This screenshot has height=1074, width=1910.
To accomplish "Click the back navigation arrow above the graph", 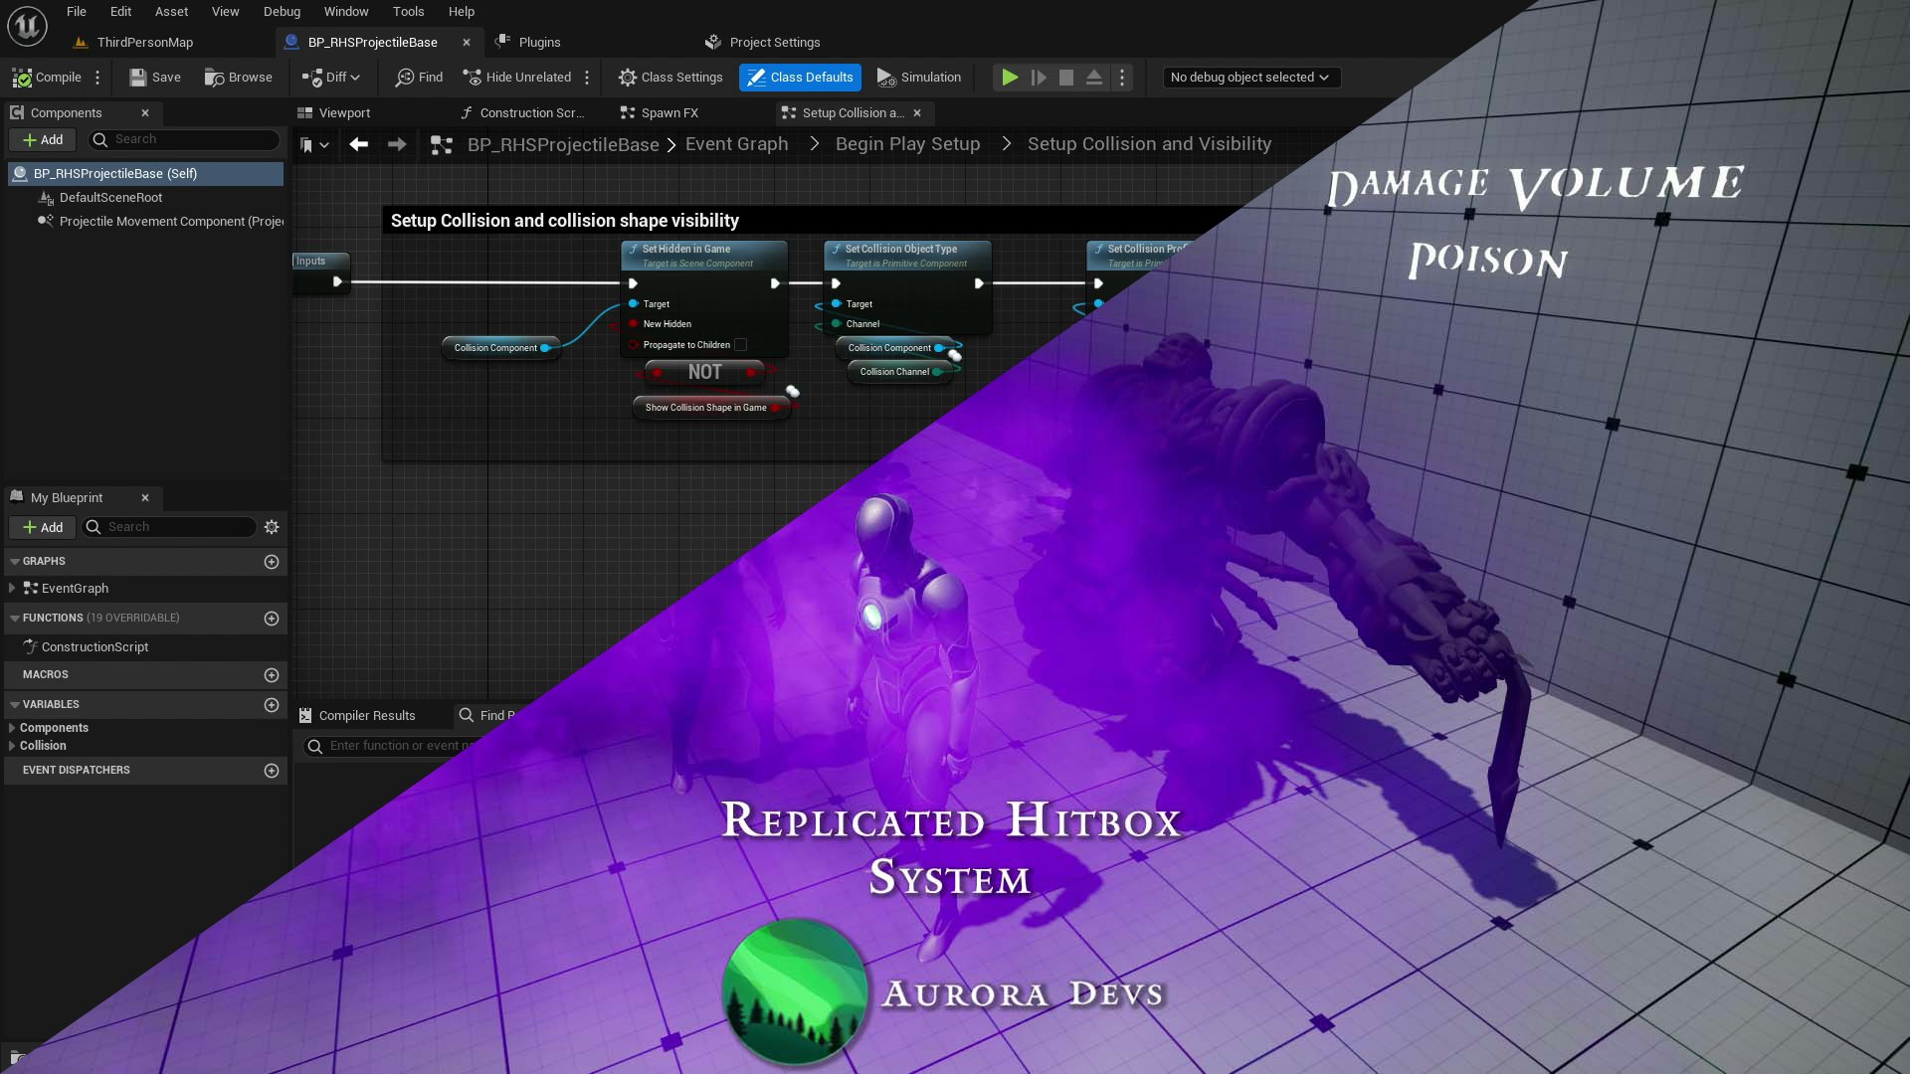I will click(x=359, y=144).
